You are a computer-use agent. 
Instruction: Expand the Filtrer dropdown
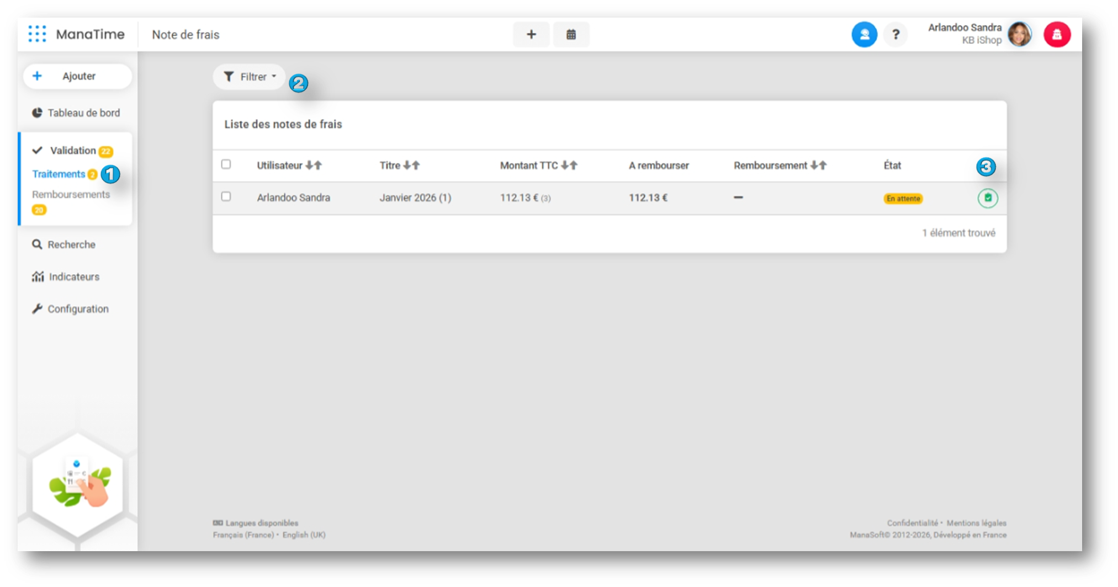pyautogui.click(x=250, y=77)
